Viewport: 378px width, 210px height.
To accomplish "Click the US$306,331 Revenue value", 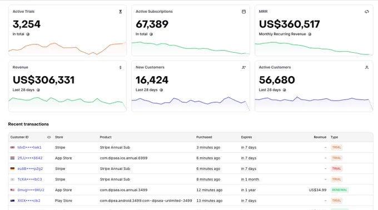I will (43, 80).
